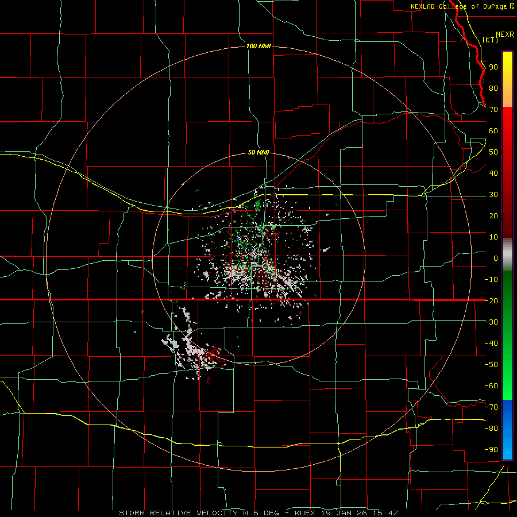This screenshot has width=517, height=517.
Task: Click the NEXR label above the scale
Action: point(505,34)
